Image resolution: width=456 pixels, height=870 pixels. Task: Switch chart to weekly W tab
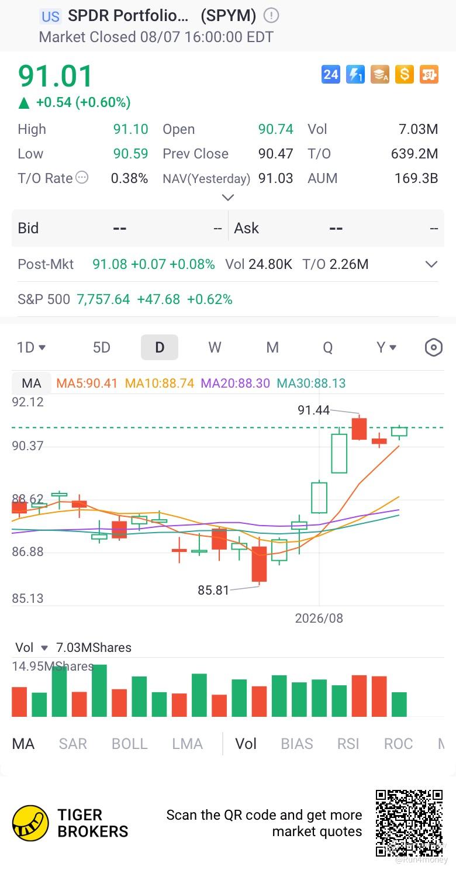[x=215, y=348]
